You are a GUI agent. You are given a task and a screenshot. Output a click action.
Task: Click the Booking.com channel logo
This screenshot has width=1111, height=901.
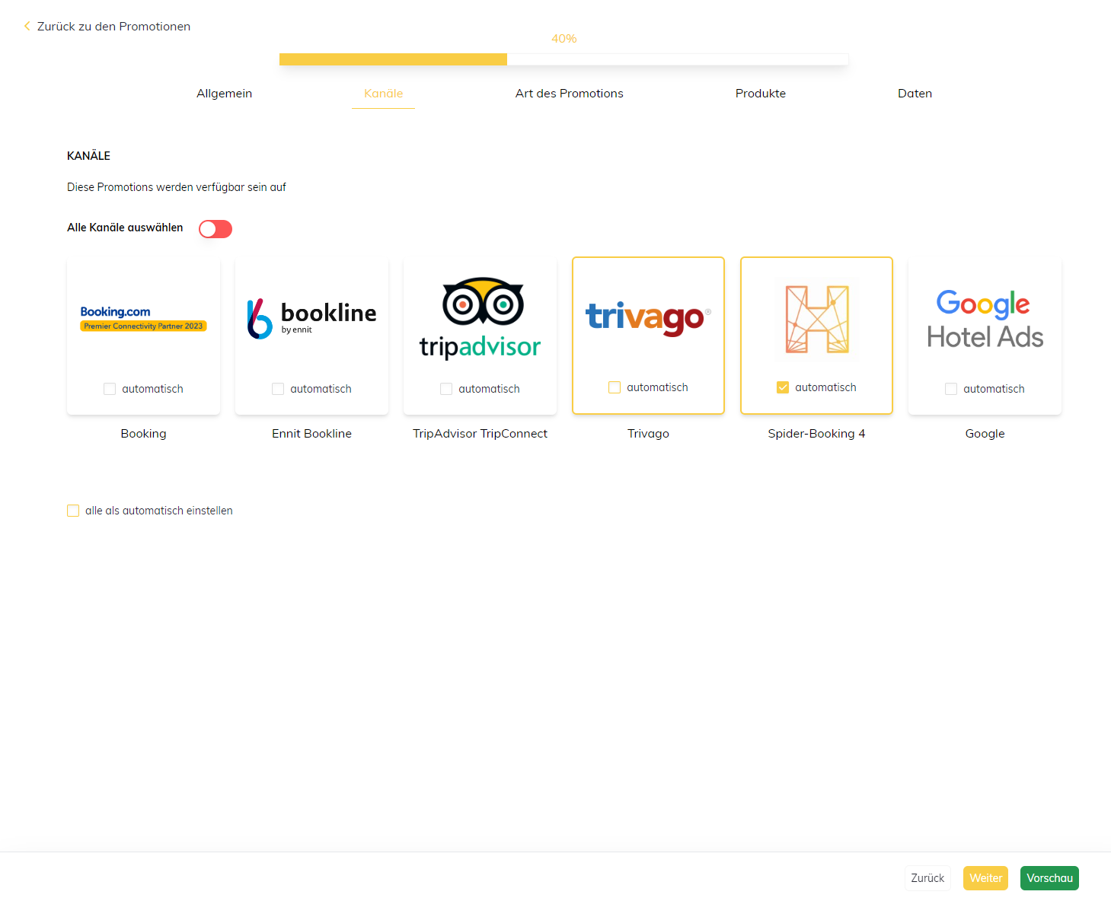pos(143,318)
